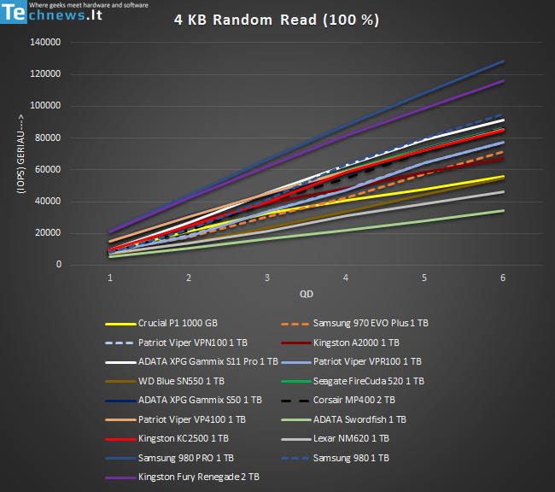Select the ADATA XPG Gammix S11 Pro legend entry
Screen dimensions: 555x492
click(x=191, y=361)
